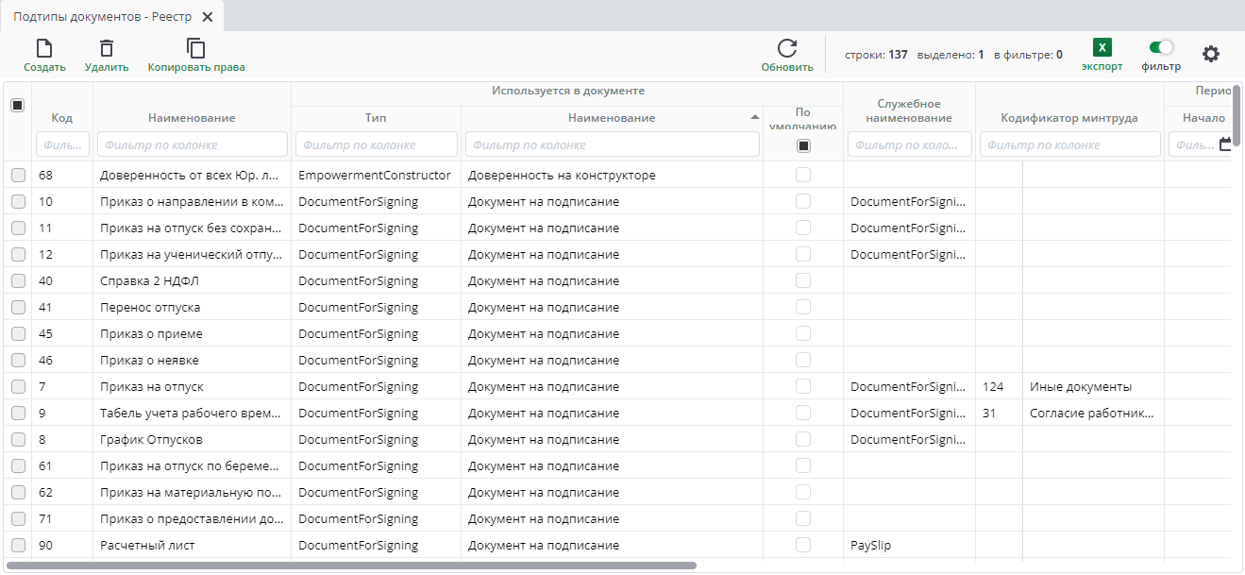Click the first Наименование column filter field
Image resolution: width=1245 pixels, height=575 pixels.
[x=192, y=144]
